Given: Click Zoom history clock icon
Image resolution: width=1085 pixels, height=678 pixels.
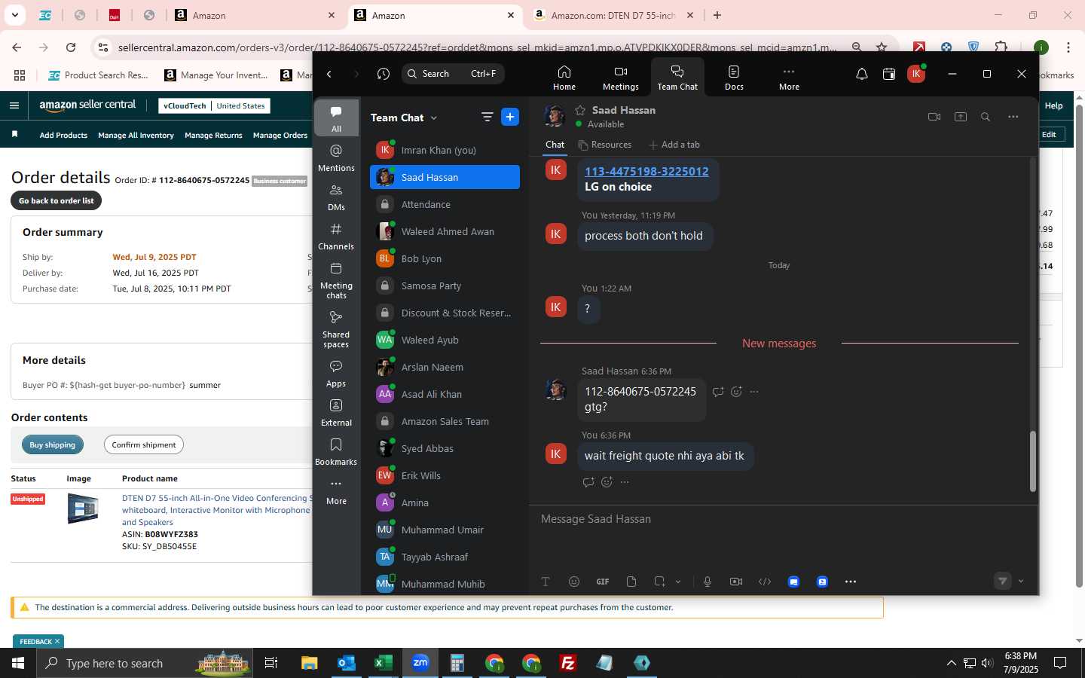Looking at the screenshot, I should click(x=384, y=74).
